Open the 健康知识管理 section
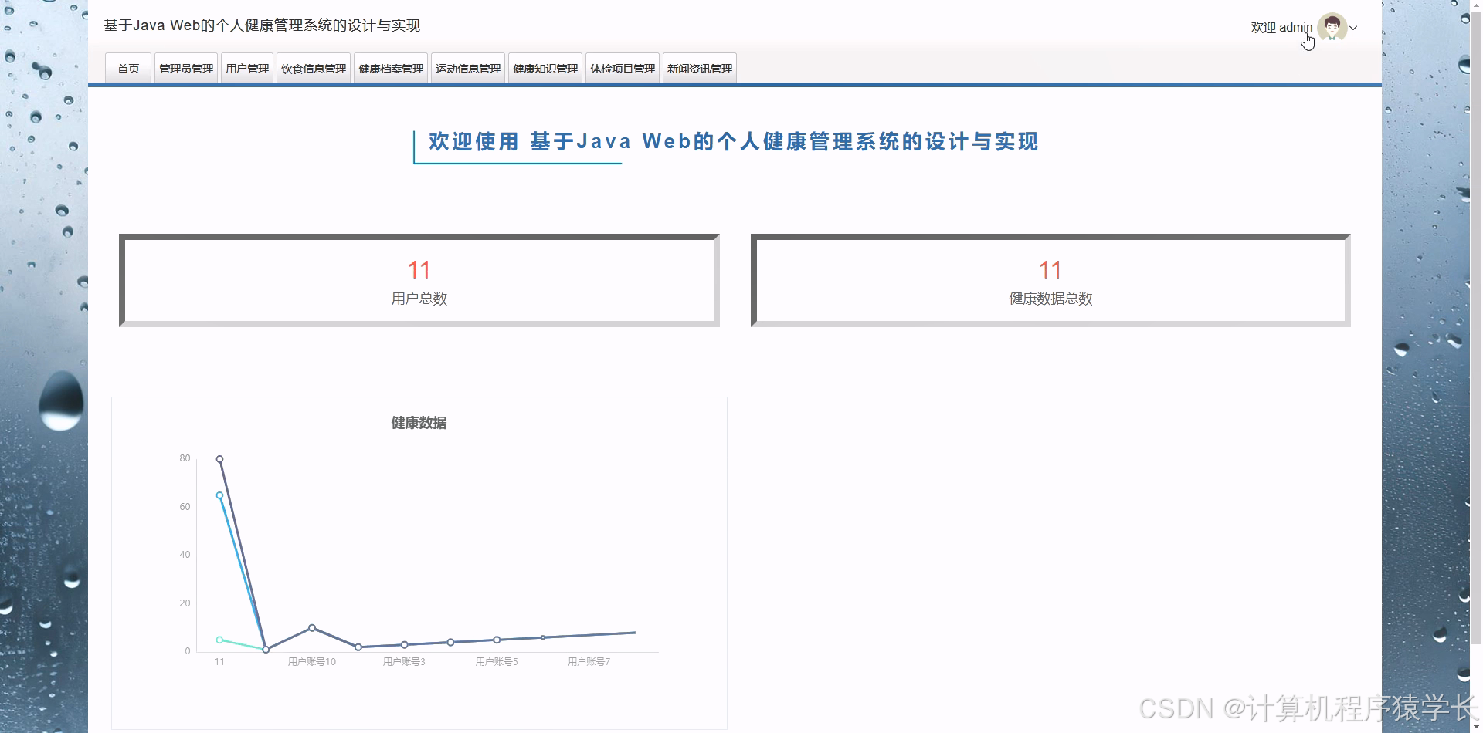Screen dimensions: 1483x733 pyautogui.click(x=545, y=68)
